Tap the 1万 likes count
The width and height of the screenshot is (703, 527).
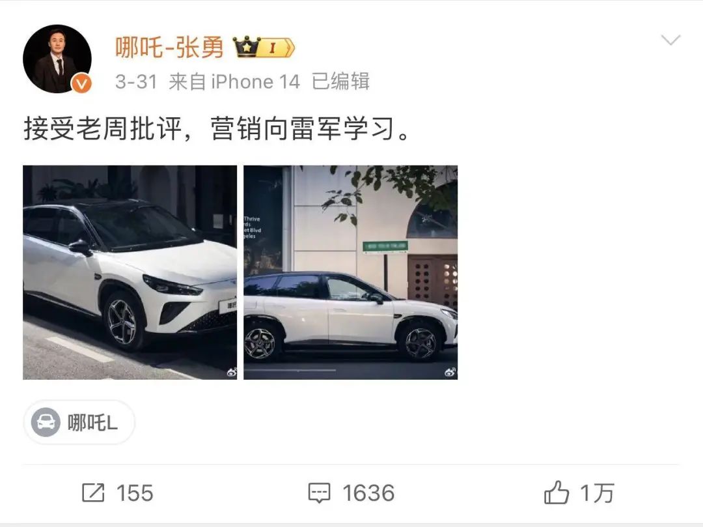pyautogui.click(x=597, y=493)
